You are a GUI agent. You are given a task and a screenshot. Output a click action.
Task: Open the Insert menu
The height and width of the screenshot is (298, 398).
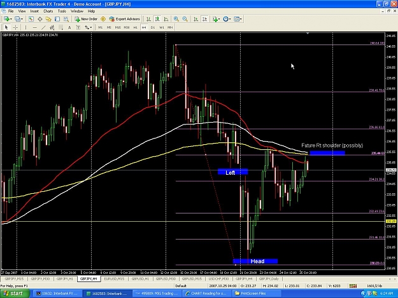pyautogui.click(x=34, y=11)
